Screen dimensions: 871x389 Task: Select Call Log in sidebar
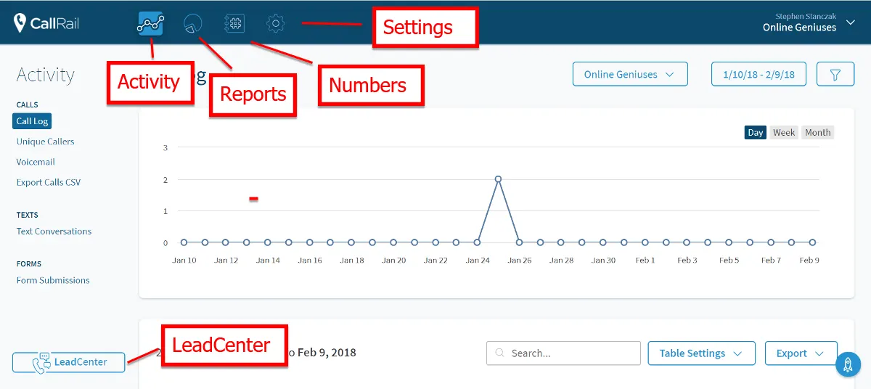pos(32,121)
